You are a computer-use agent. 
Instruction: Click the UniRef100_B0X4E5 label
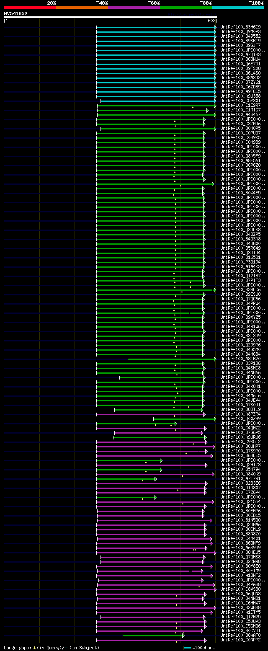pyautogui.click(x=240, y=193)
